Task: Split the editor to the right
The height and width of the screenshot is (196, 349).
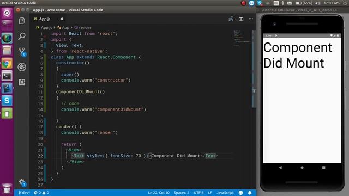Action: [241, 19]
